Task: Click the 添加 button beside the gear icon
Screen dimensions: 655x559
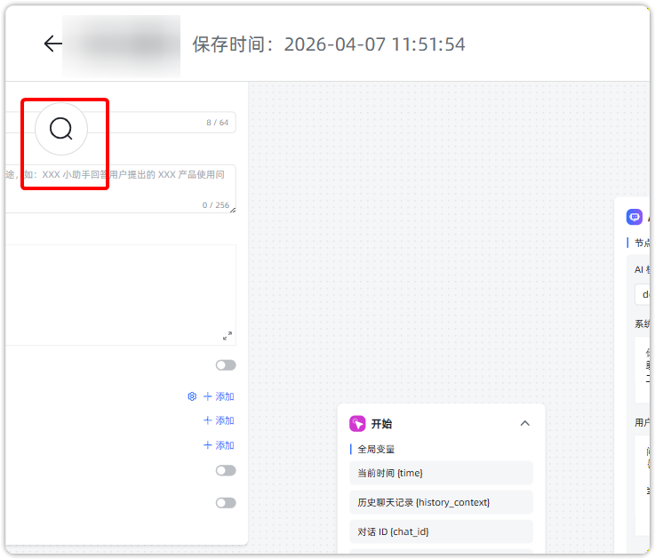Action: point(219,396)
